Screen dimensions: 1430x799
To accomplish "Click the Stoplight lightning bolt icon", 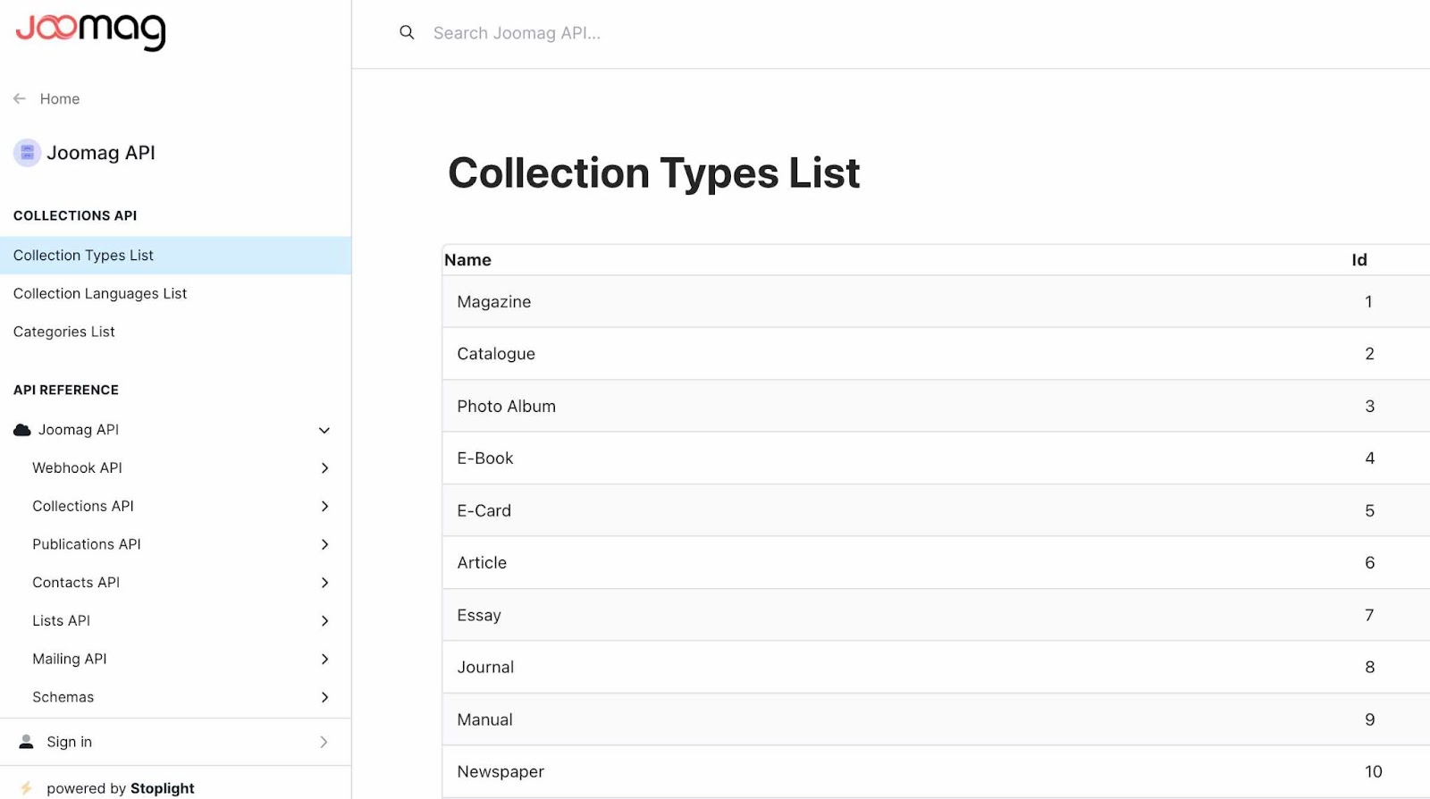I will tap(27, 788).
